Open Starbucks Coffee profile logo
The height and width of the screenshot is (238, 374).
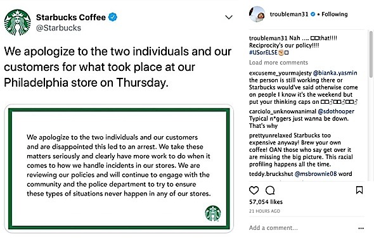click(x=17, y=22)
